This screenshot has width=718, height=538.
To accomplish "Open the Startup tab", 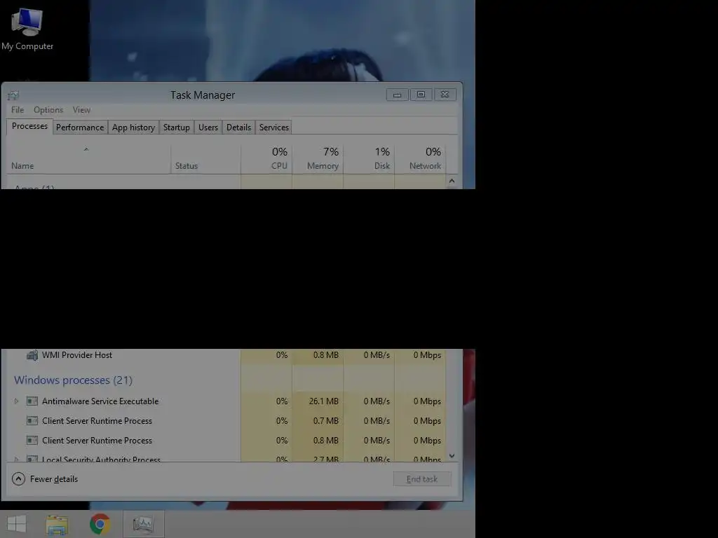I will tap(176, 127).
